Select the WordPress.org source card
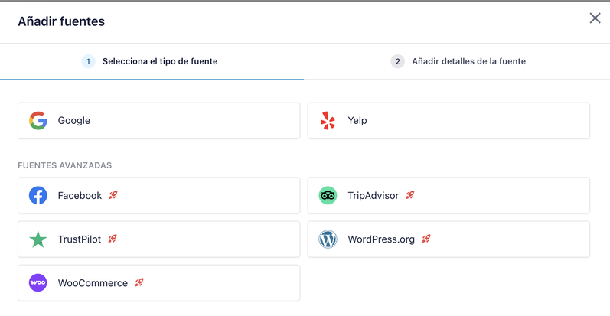Viewport: 610px width, 316px height. [449, 239]
